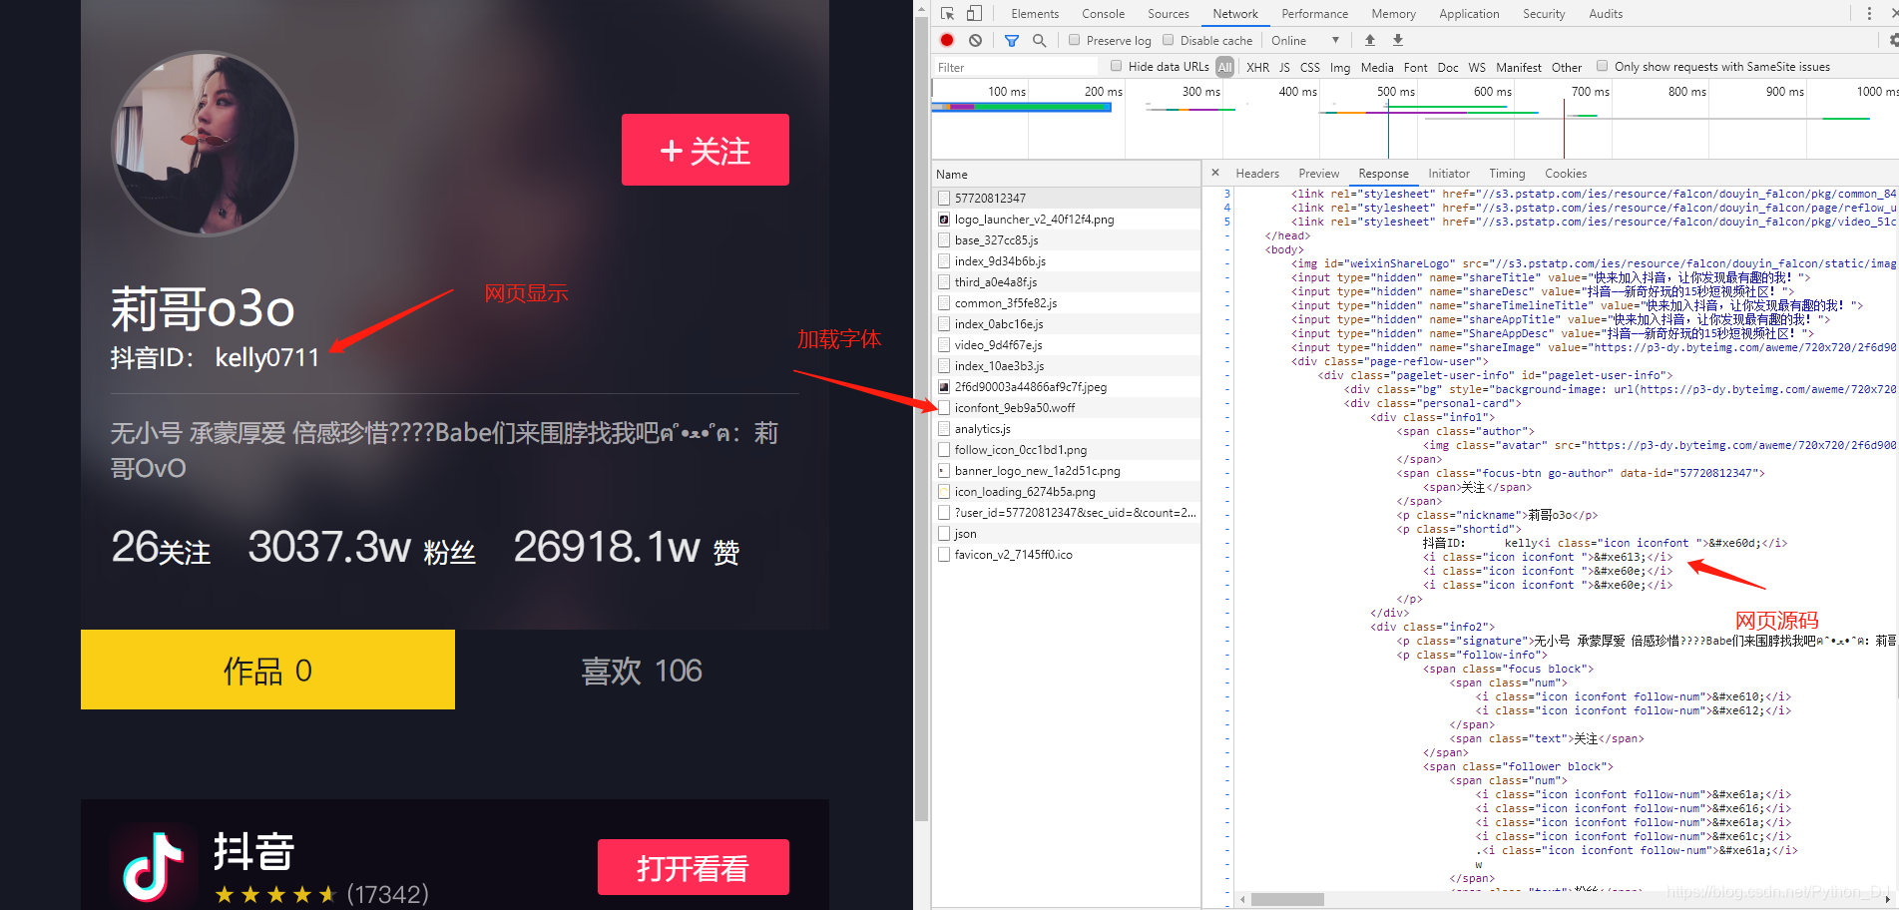This screenshot has height=910, width=1899.
Task: Filter requests by All
Action: click(x=1224, y=67)
